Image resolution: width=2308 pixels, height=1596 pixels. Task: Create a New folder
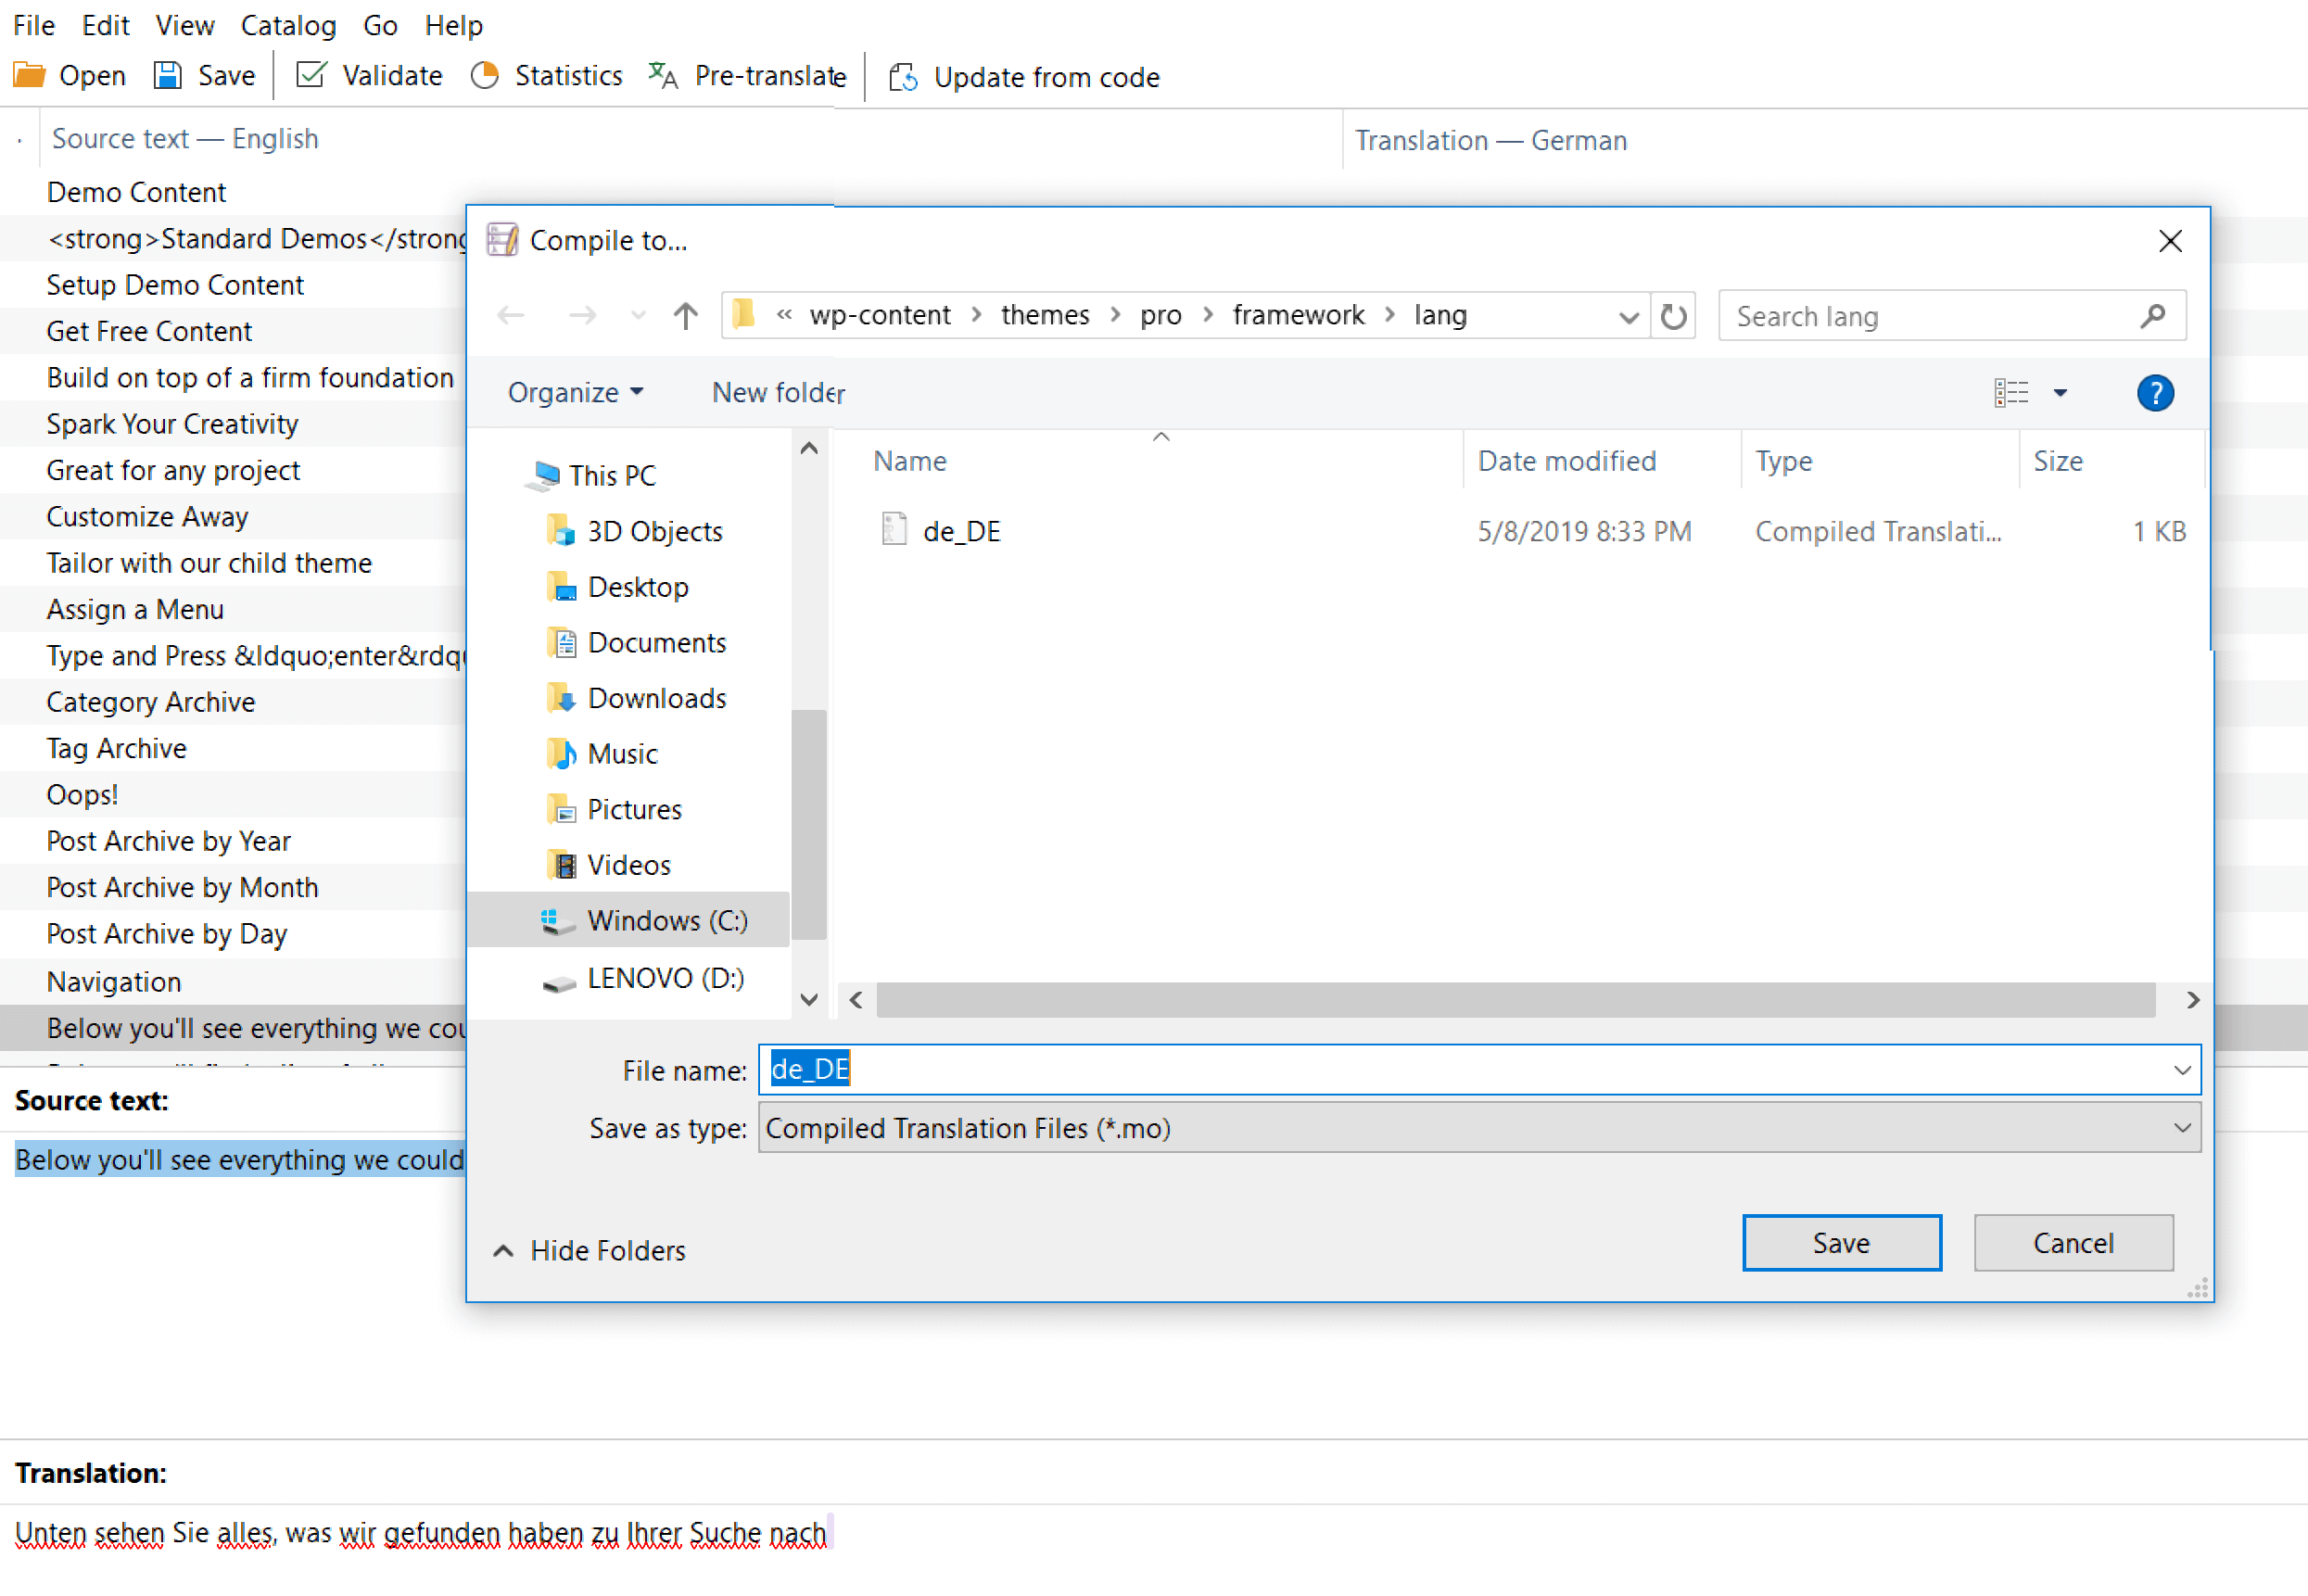tap(777, 392)
